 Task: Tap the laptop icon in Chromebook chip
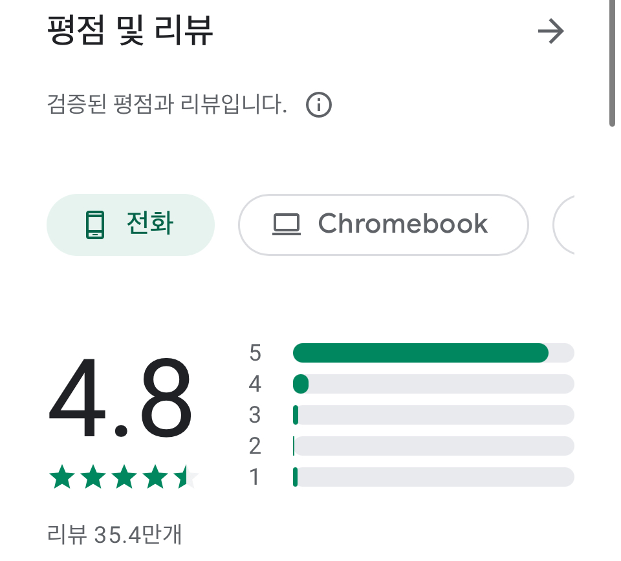coord(287,224)
